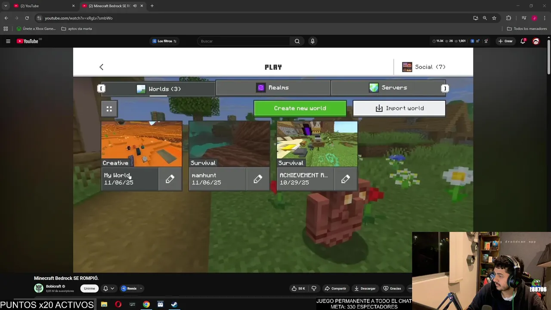551x310 pixels.
Task: Open the ACHIEVEMENT R... world thumbnail
Action: pos(317,144)
